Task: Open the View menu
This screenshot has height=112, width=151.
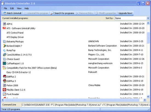Action: [x=19, y=9]
